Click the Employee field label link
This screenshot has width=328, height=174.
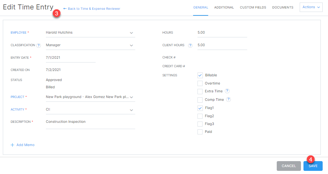(x=19, y=33)
